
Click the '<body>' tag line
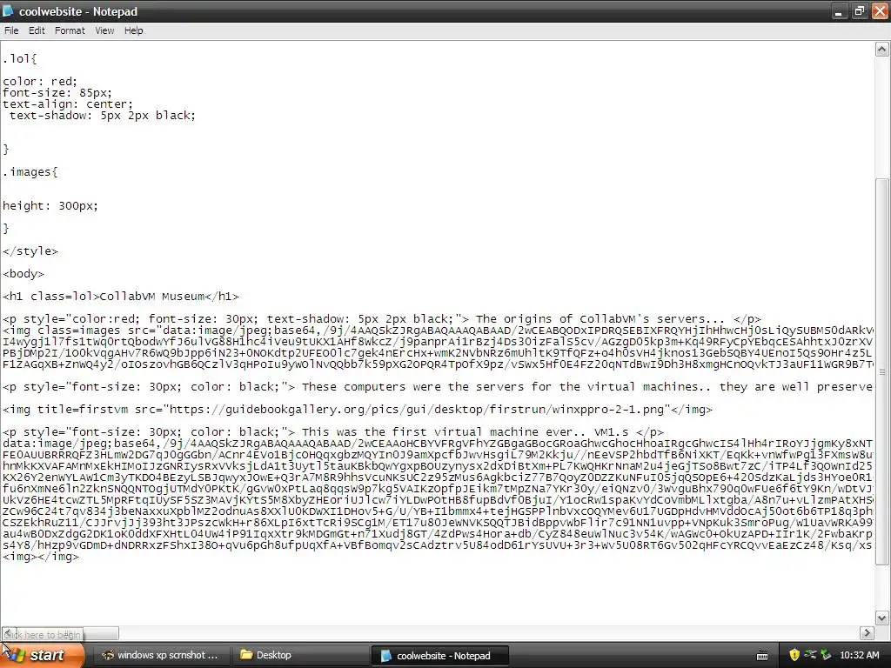click(x=23, y=274)
